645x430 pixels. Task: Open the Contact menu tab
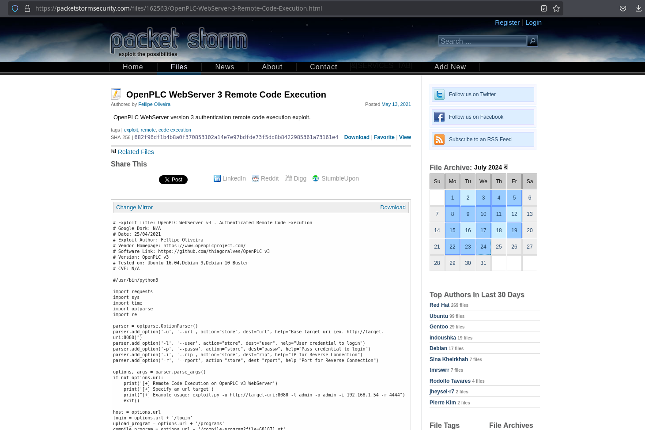coord(324,67)
